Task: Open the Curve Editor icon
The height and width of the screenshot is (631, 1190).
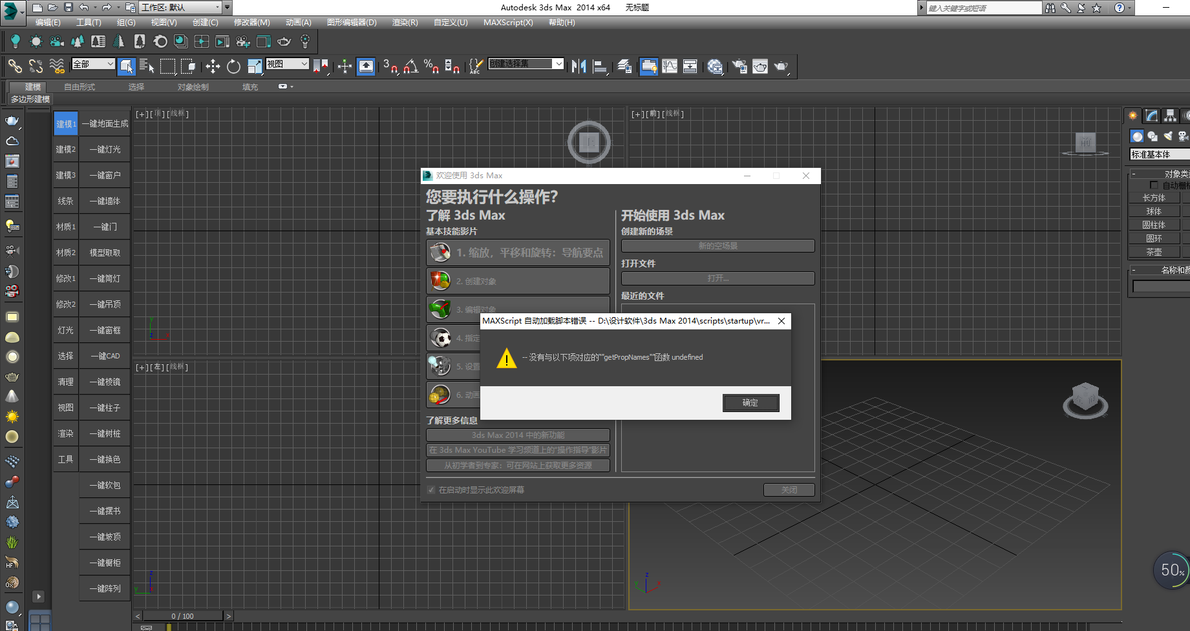Action: point(670,66)
